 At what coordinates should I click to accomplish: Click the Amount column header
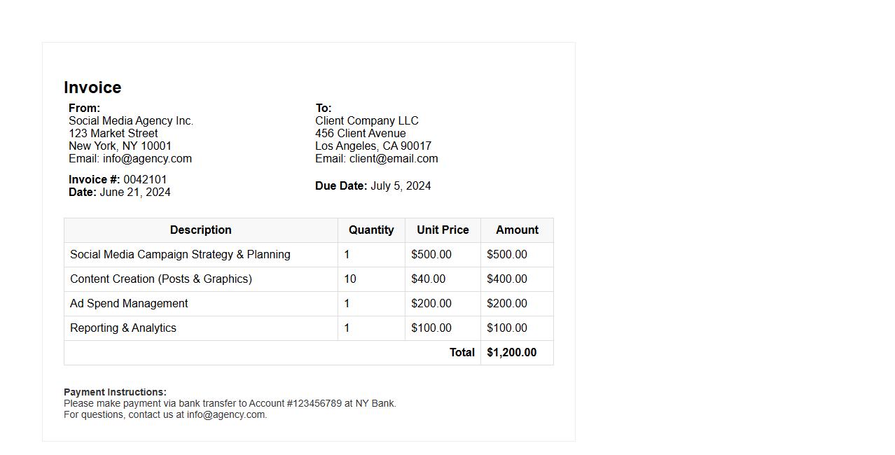click(517, 230)
